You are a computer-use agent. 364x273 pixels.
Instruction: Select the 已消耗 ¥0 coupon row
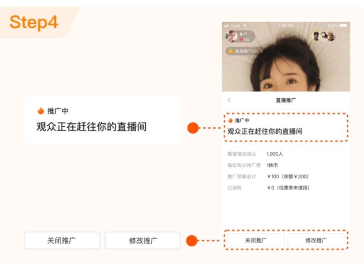pos(268,188)
